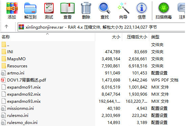Select the 'INI' folder name
Screen dimensions: 186x126
coord(10,52)
